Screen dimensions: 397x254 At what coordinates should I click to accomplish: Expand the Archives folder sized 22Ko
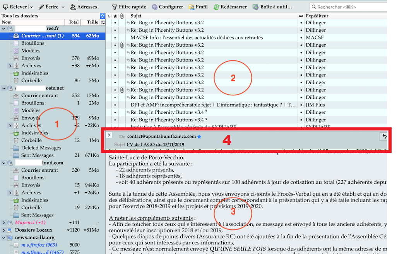10,125
